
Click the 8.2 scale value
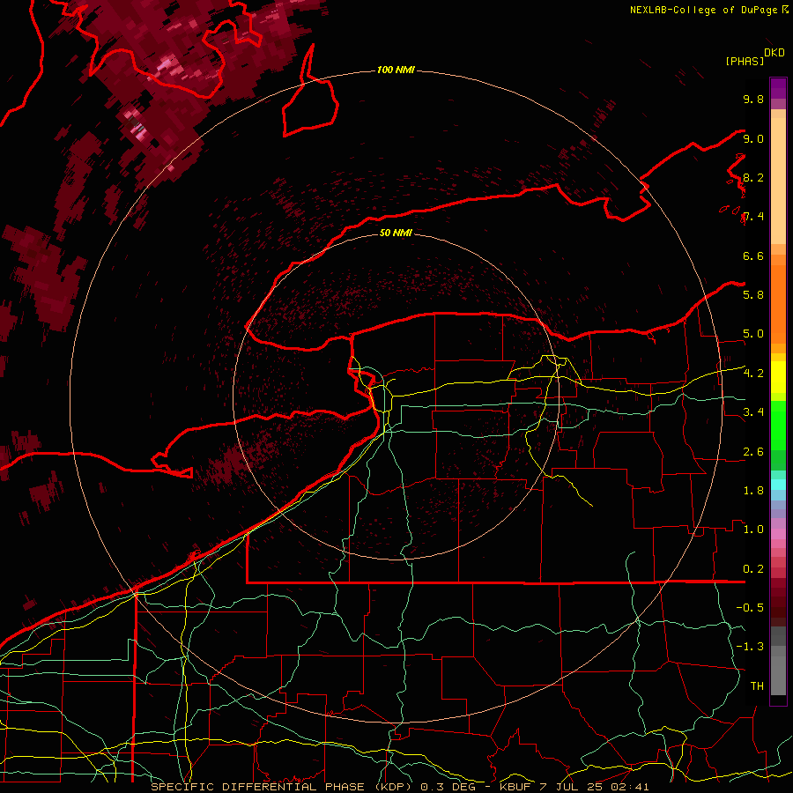(753, 177)
